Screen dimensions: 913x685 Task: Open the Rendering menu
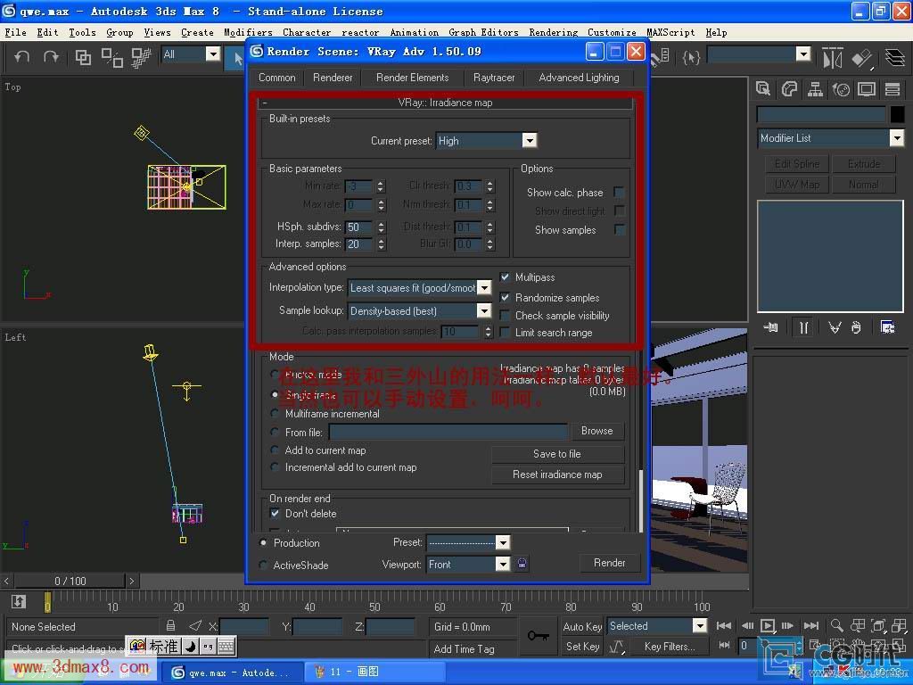[x=553, y=33]
